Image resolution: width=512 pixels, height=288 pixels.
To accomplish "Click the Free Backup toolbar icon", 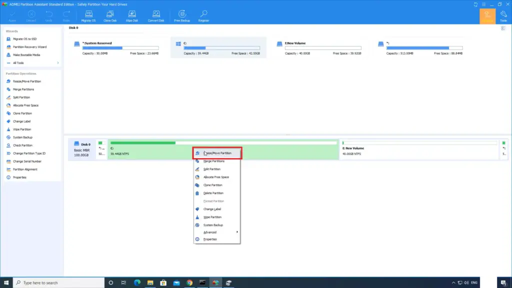I will [x=182, y=16].
